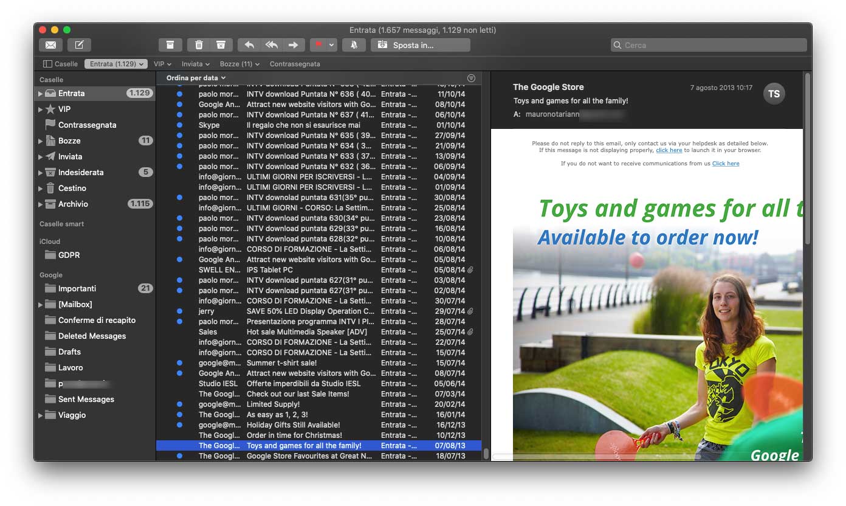Open the "Check out our last Sale Items!" message

coord(319,394)
